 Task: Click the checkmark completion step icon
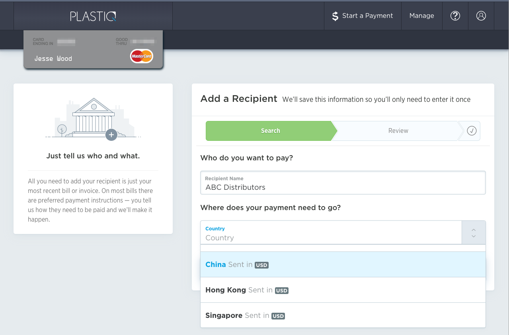pos(472,131)
